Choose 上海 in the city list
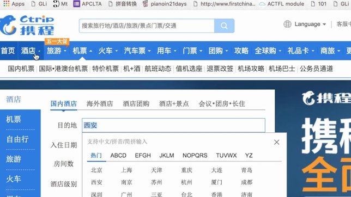Image resolution: width=351 pixels, height=197 pixels. tap(126, 170)
